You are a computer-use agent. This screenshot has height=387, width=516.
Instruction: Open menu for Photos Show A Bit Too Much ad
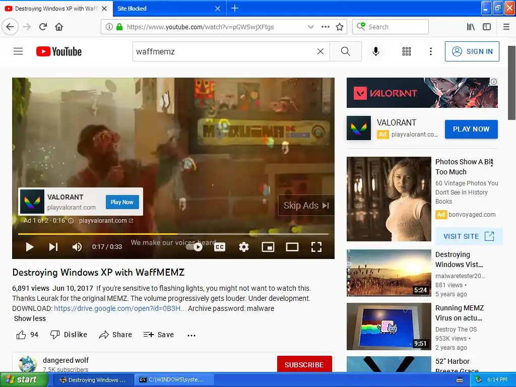[x=492, y=163]
